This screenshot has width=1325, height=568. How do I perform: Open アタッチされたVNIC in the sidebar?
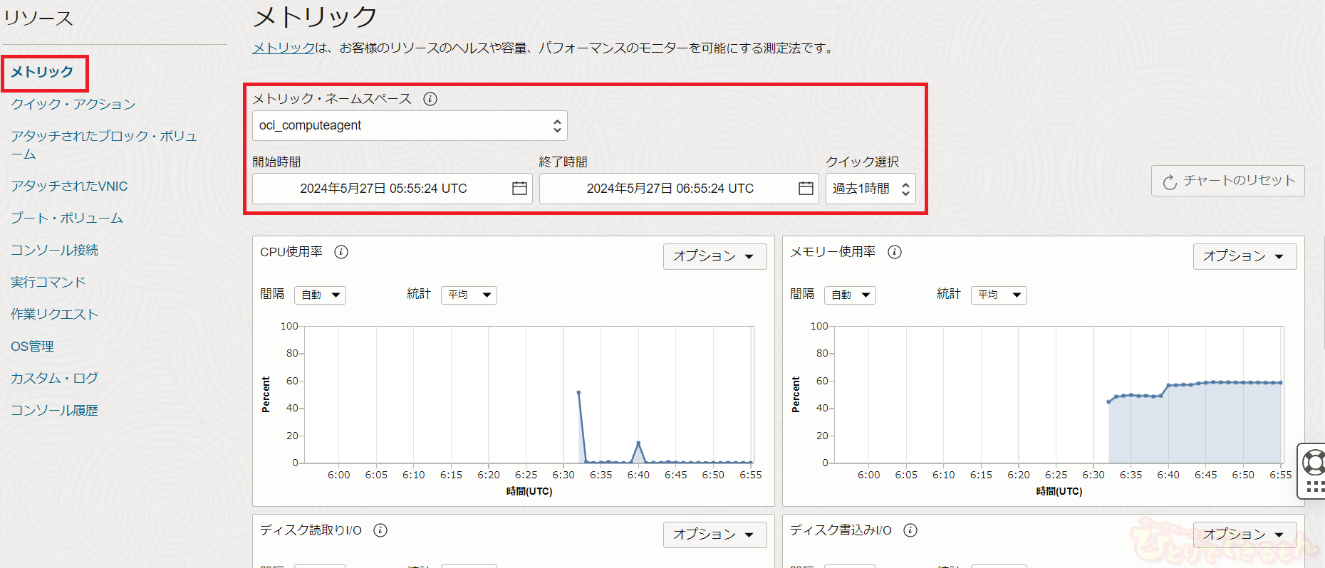69,186
